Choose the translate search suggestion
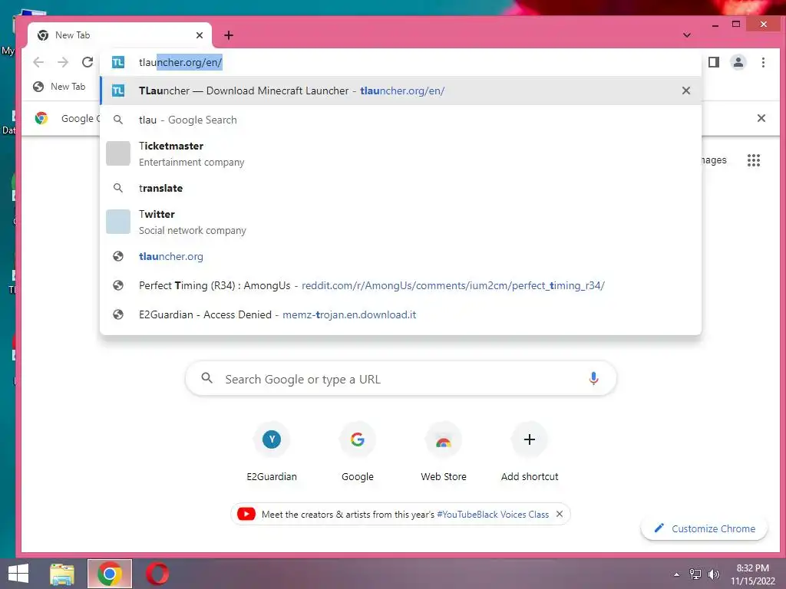786x589 pixels. point(401,189)
